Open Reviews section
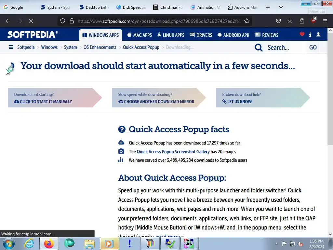The height and width of the screenshot is (250, 333). click(x=267, y=35)
